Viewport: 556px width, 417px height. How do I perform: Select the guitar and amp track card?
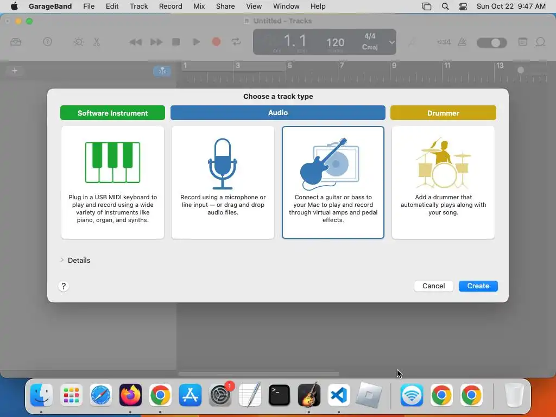pos(333,182)
